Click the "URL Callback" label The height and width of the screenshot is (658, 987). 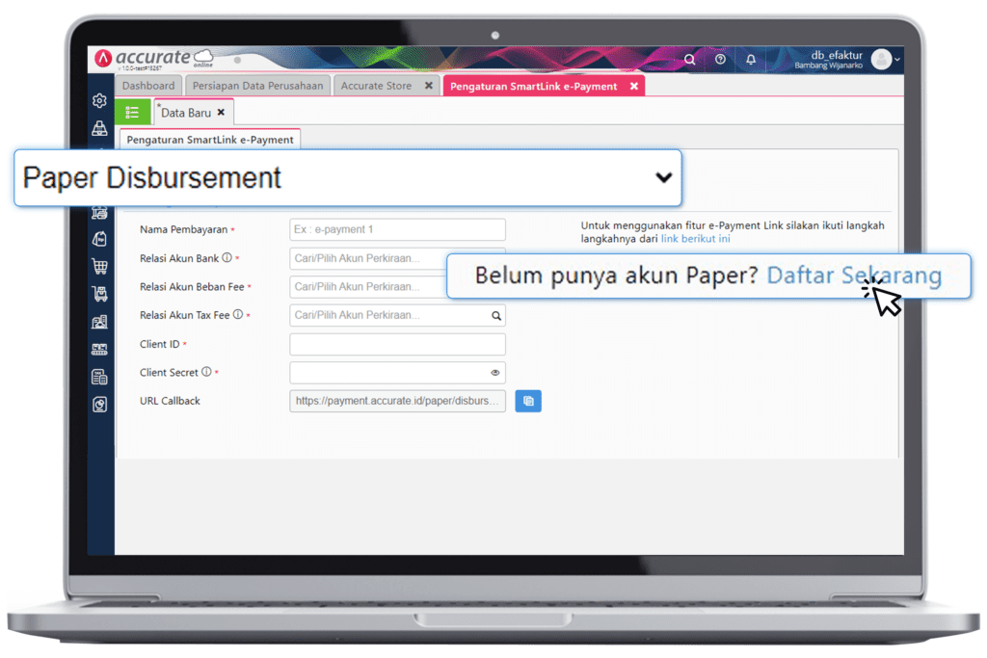coord(170,401)
